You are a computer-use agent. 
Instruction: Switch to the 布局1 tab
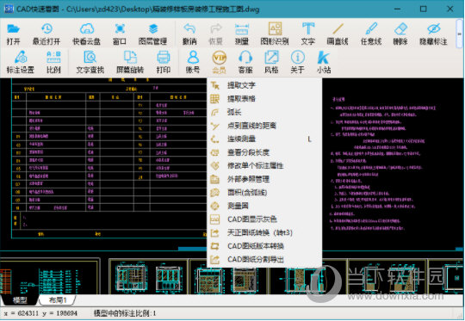click(57, 300)
